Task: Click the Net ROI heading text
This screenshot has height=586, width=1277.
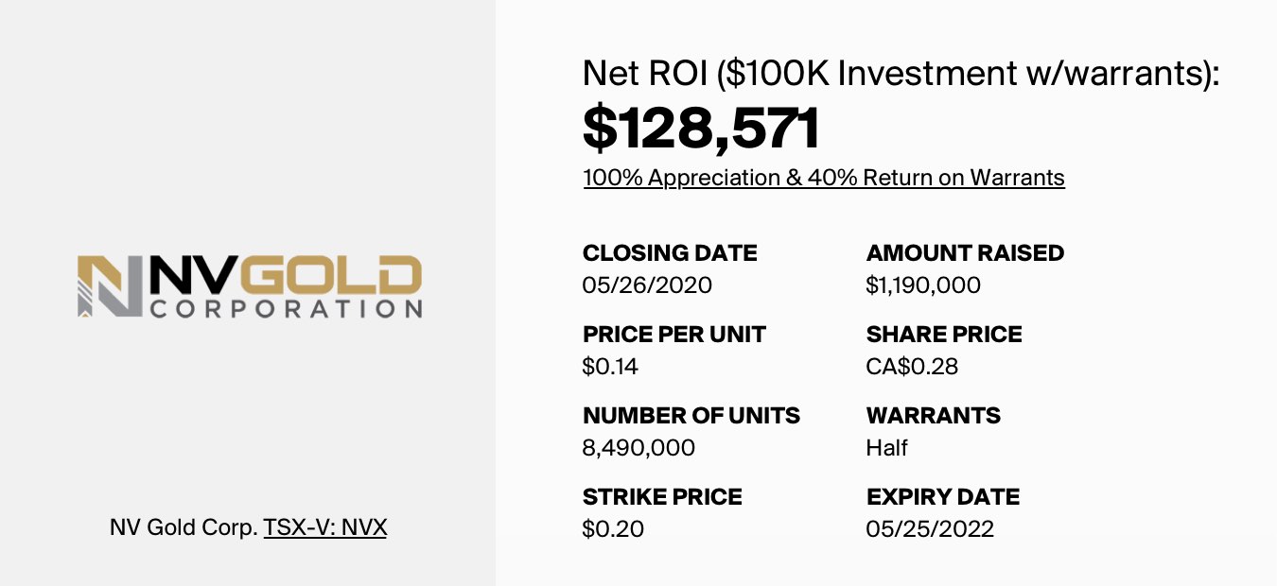Action: (901, 73)
